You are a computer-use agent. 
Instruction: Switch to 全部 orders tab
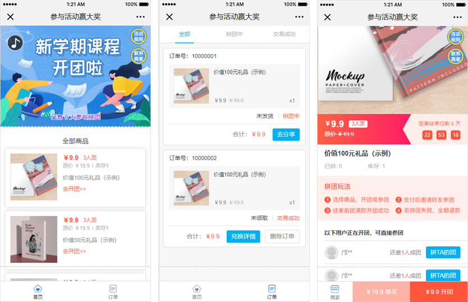coord(185,34)
